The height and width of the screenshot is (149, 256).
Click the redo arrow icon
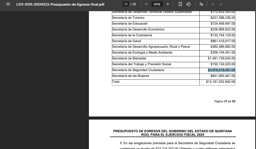click(221, 4)
